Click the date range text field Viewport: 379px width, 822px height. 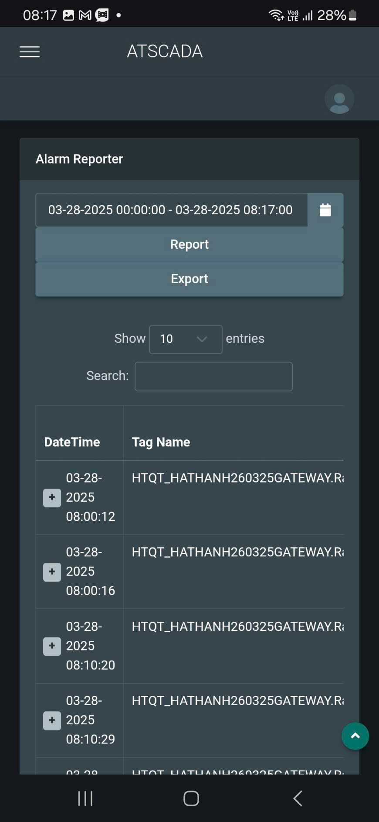[x=171, y=210]
